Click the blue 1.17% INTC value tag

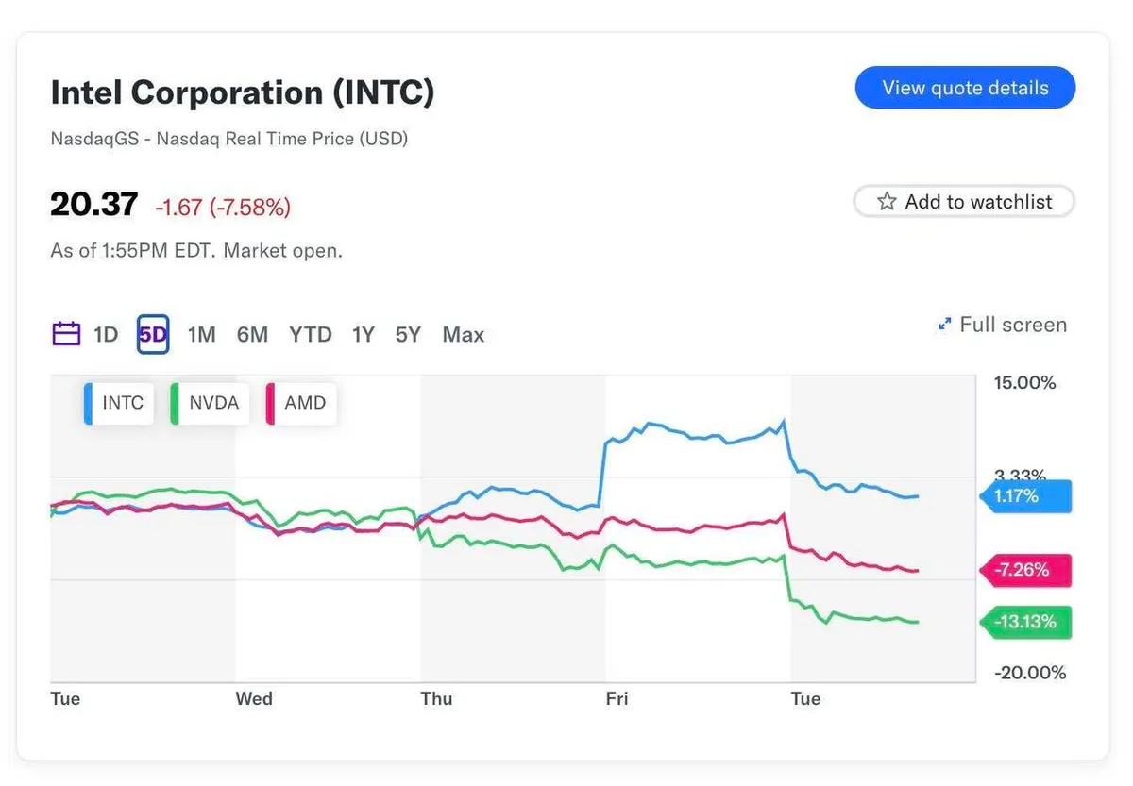(1025, 495)
